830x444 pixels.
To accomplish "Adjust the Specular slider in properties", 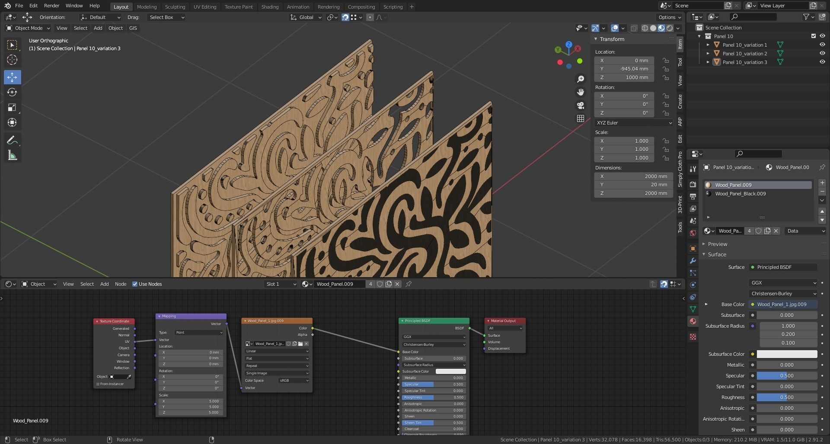I will (787, 376).
